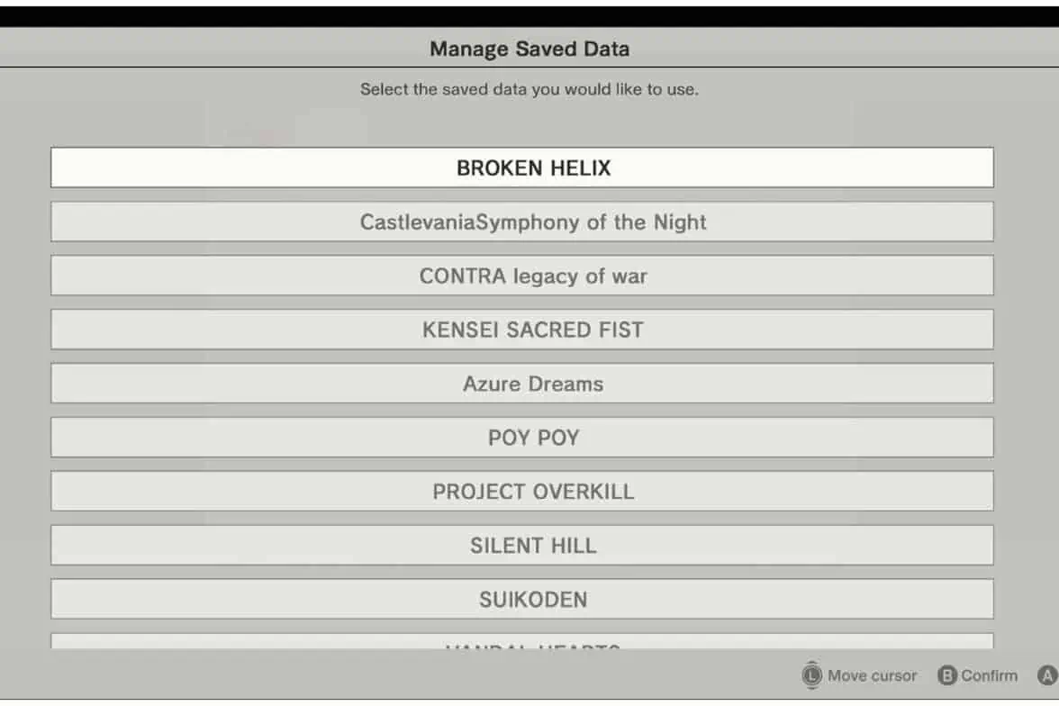This screenshot has width=1059, height=706.
Task: Click the 'Select the saved data' instruction text
Action: 529,89
